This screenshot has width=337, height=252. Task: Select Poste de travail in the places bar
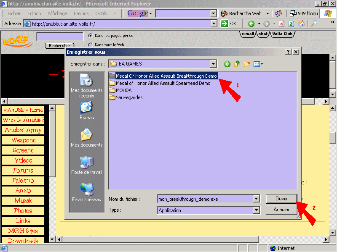[x=87, y=165]
